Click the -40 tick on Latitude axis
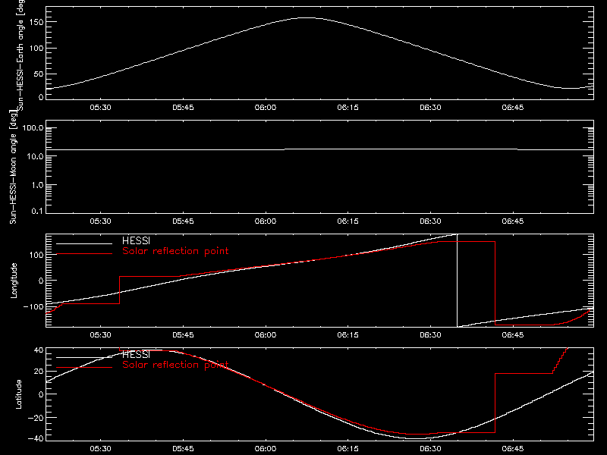 pos(36,438)
